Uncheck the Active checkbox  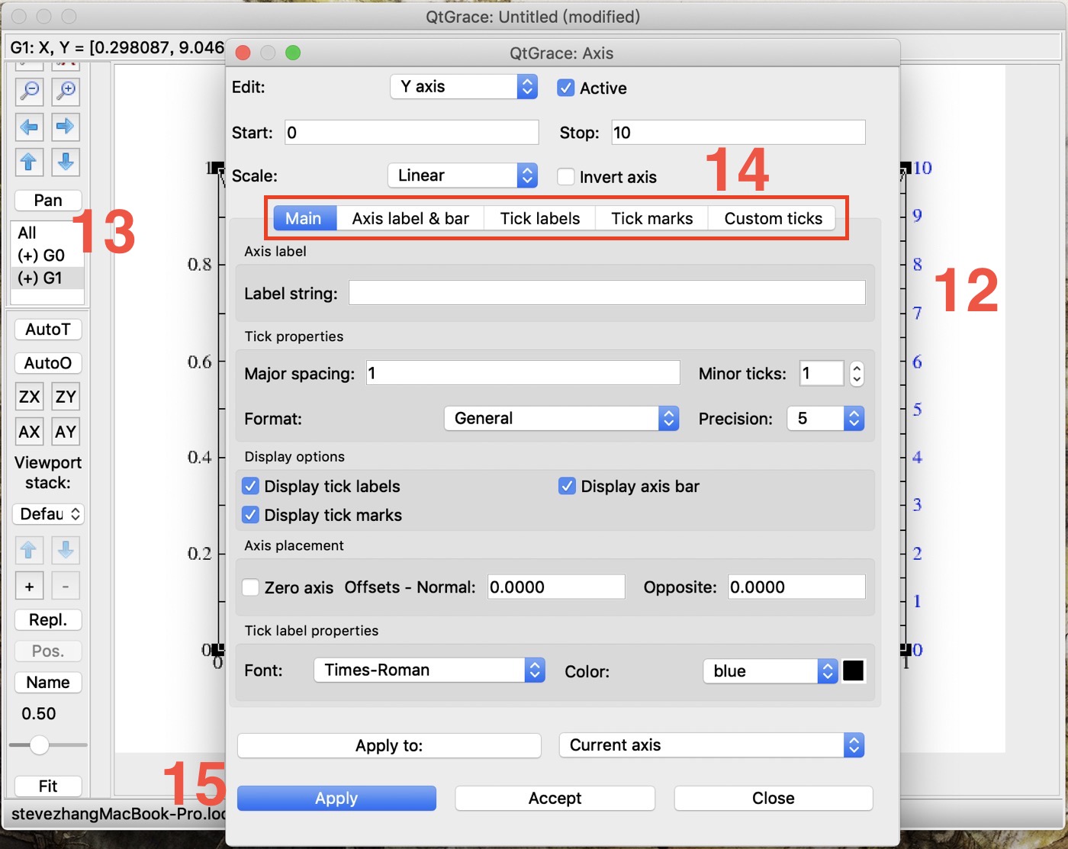click(x=565, y=88)
